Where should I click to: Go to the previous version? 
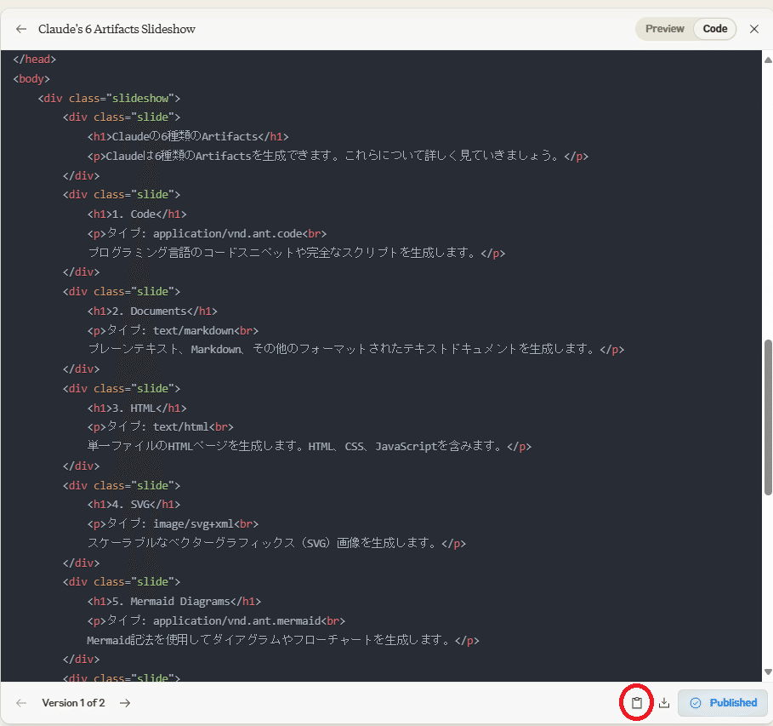tap(21, 703)
